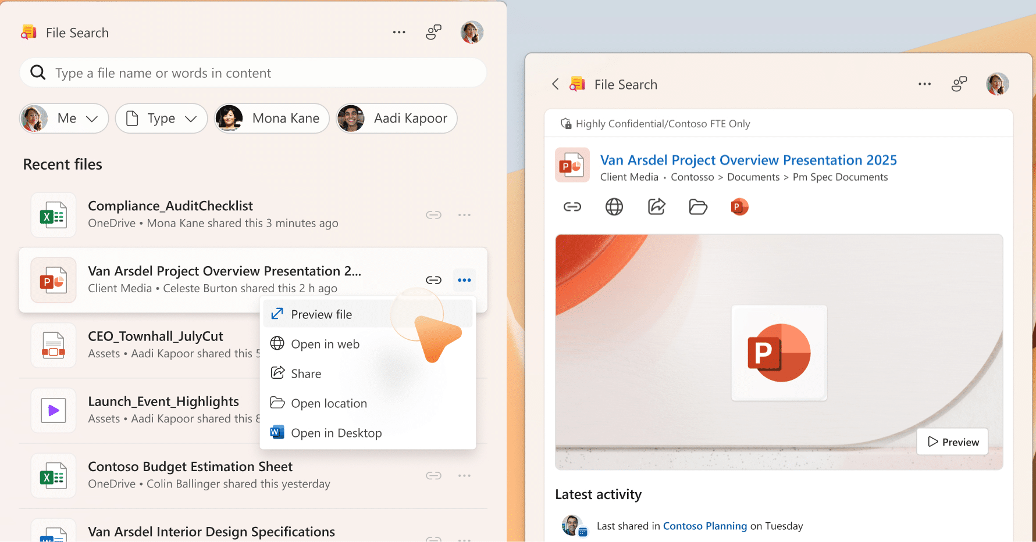
Task: Click the CEO_Townhall_JulyCut file icon
Action: pos(54,346)
